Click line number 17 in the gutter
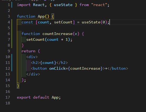The width and height of the screenshot is (146, 112). point(8,97)
